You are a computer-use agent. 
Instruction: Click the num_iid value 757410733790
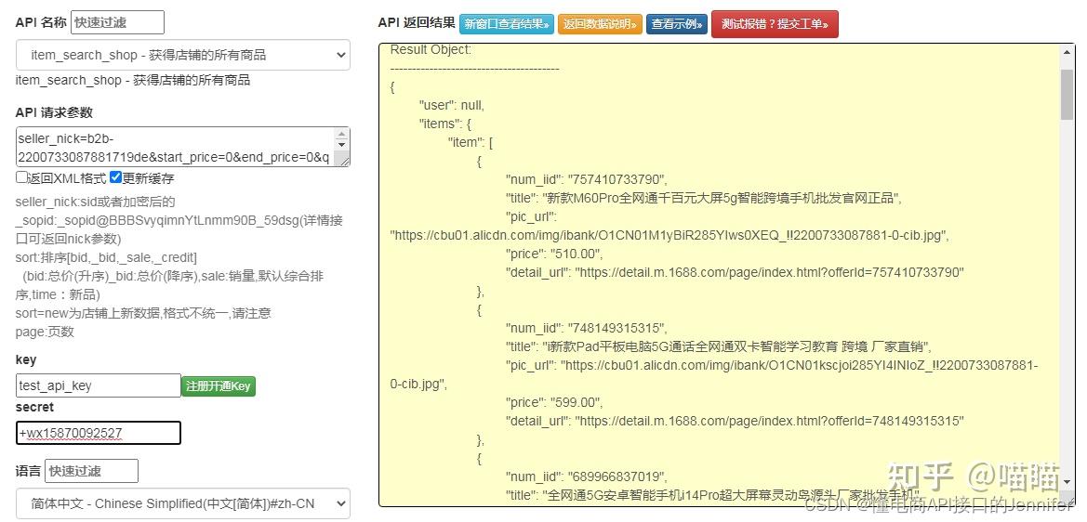point(617,180)
